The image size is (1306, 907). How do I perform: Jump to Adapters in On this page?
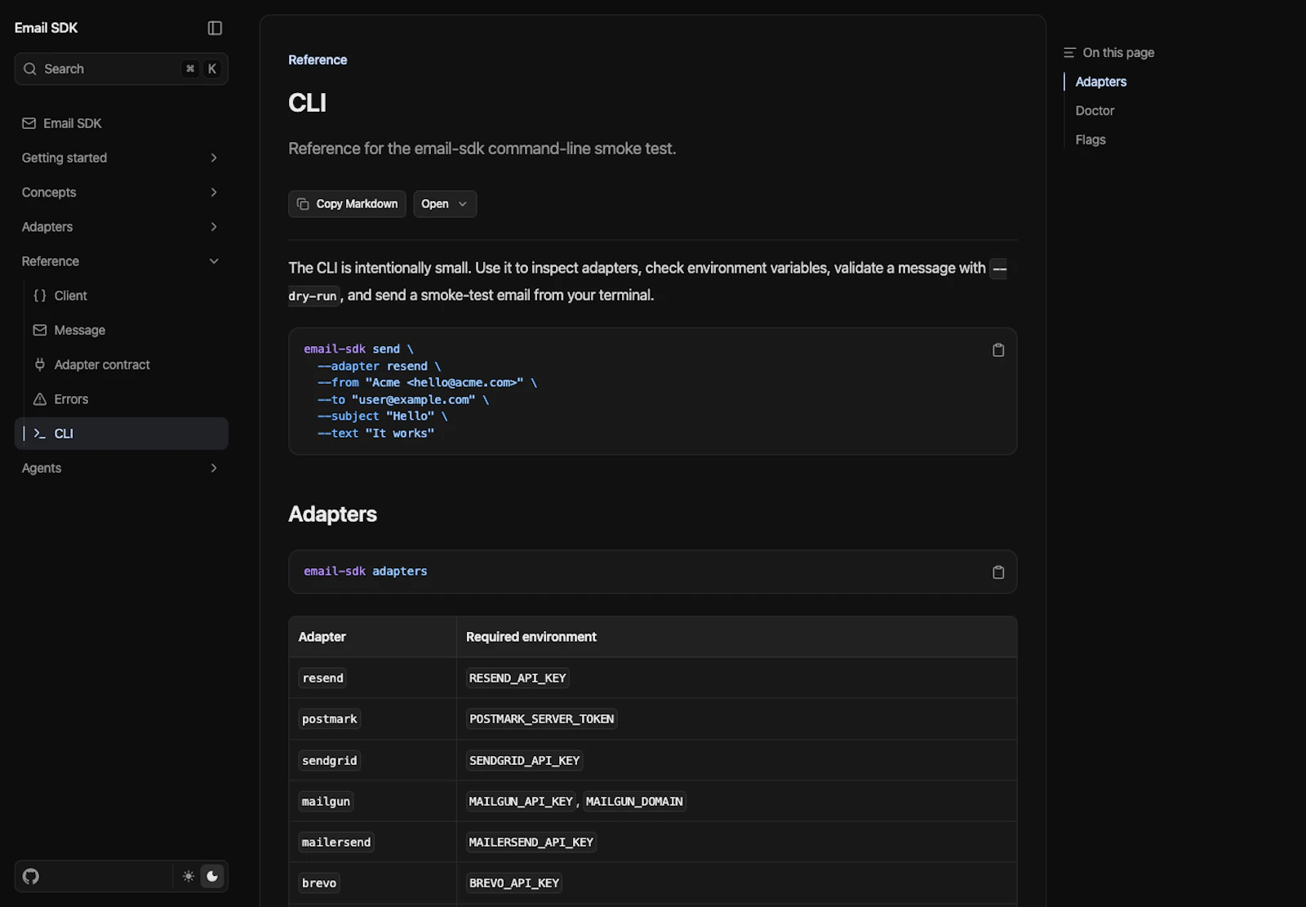(x=1100, y=82)
